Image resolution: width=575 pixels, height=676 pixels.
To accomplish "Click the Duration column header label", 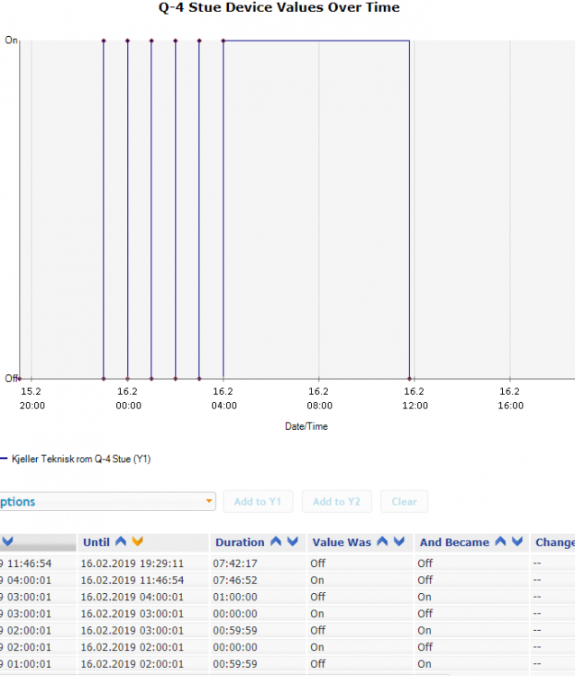I will [240, 543].
